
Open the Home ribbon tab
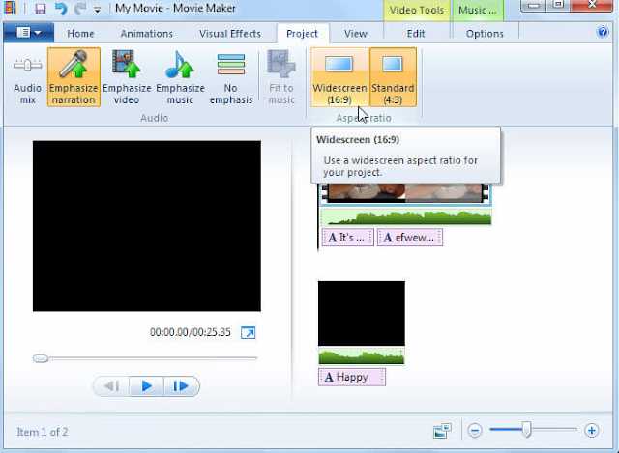pyautogui.click(x=80, y=34)
